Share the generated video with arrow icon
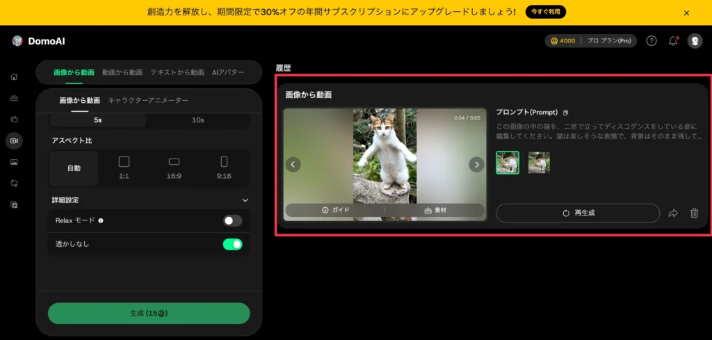 pos(673,213)
